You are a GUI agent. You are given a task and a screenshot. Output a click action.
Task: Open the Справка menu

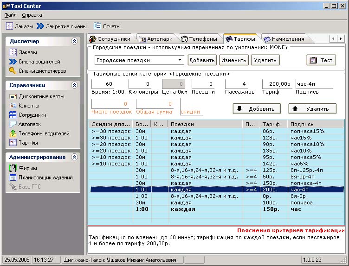point(32,15)
